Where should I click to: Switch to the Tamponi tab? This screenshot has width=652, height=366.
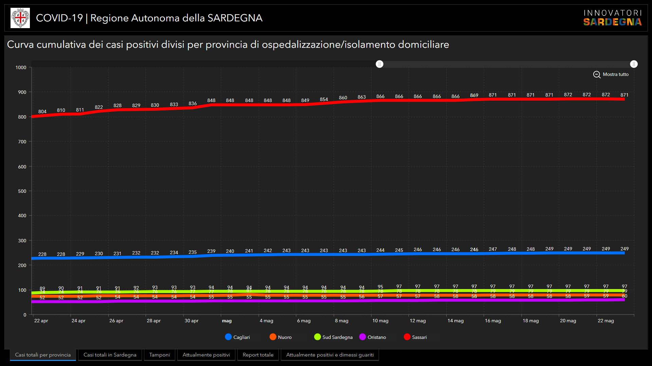coord(159,355)
